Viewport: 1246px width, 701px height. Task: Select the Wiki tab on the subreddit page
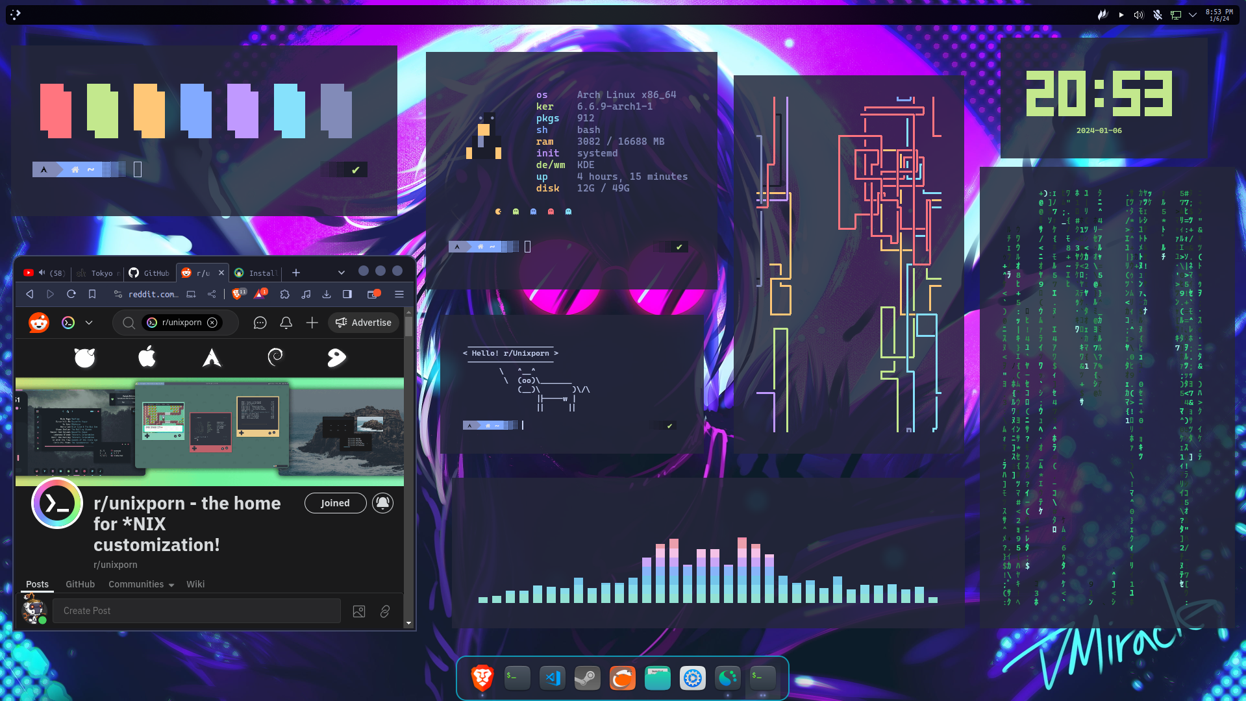click(x=195, y=584)
